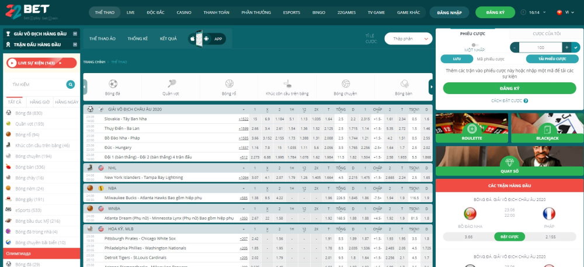Viewport: 584px width, 267px height.
Task: Switch to the Cược của tôi tab
Action: point(545,34)
